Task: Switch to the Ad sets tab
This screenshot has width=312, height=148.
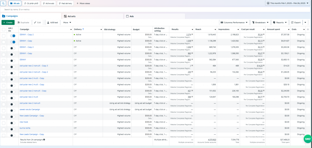Action: (x=73, y=16)
